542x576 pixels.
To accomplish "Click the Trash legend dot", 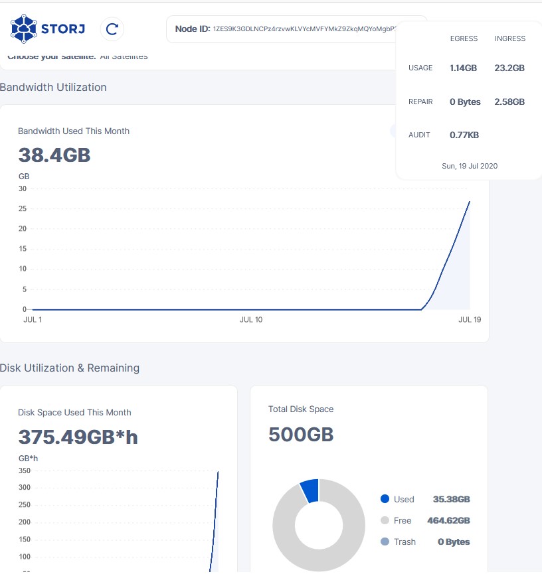I will pyautogui.click(x=385, y=541).
